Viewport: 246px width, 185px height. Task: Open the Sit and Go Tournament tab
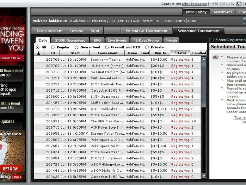(147, 31)
